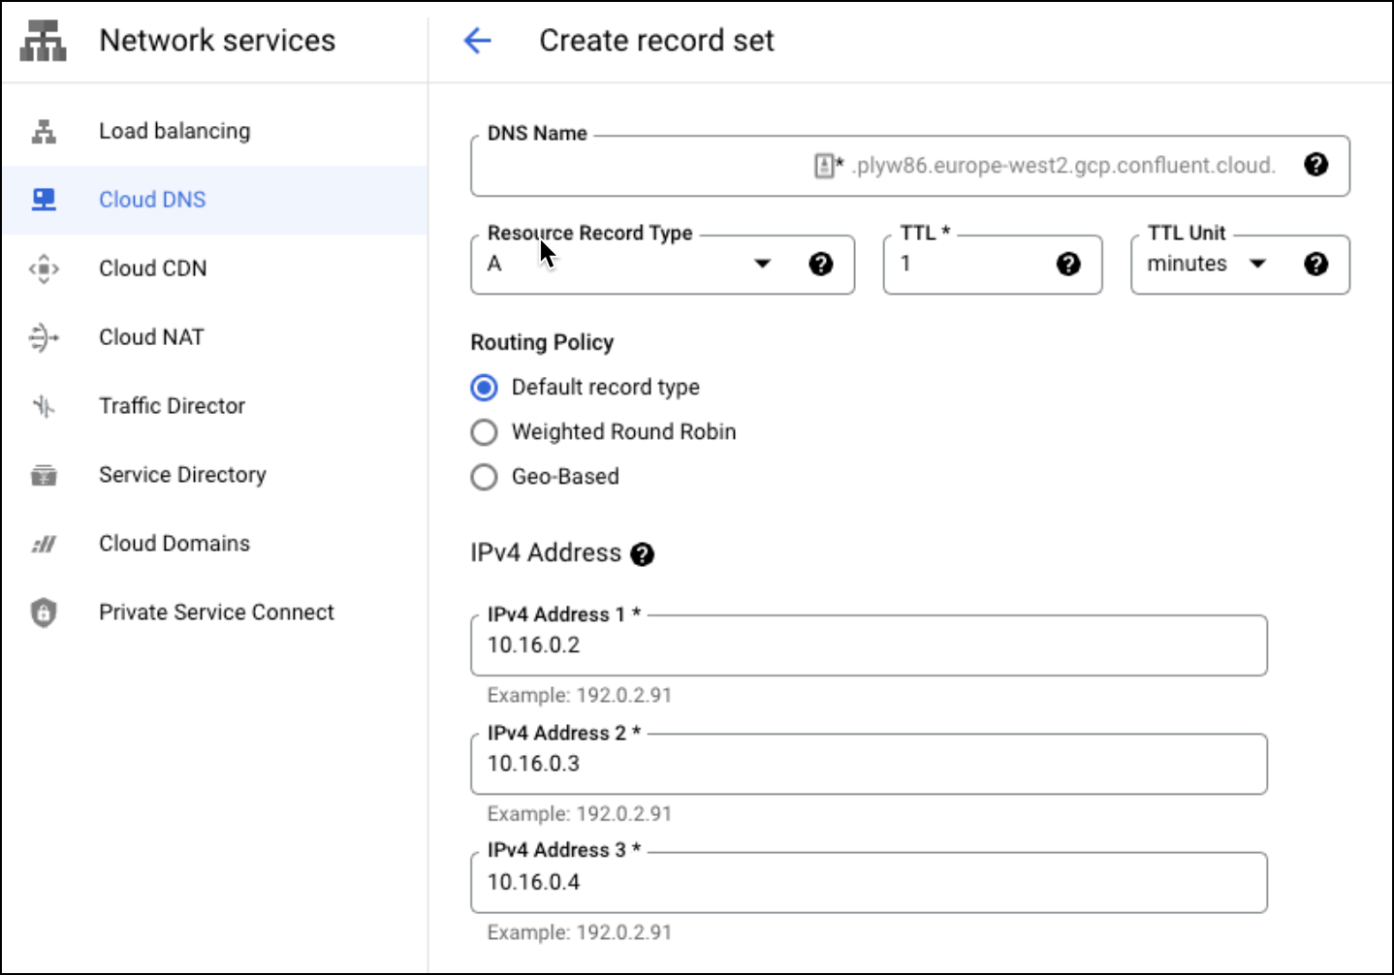Click the Service Directory sidebar icon
The width and height of the screenshot is (1394, 975).
[43, 474]
